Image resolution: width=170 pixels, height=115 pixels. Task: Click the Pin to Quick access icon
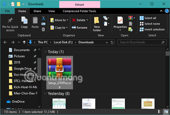point(10,21)
